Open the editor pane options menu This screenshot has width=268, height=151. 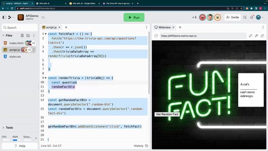[x=147, y=27]
